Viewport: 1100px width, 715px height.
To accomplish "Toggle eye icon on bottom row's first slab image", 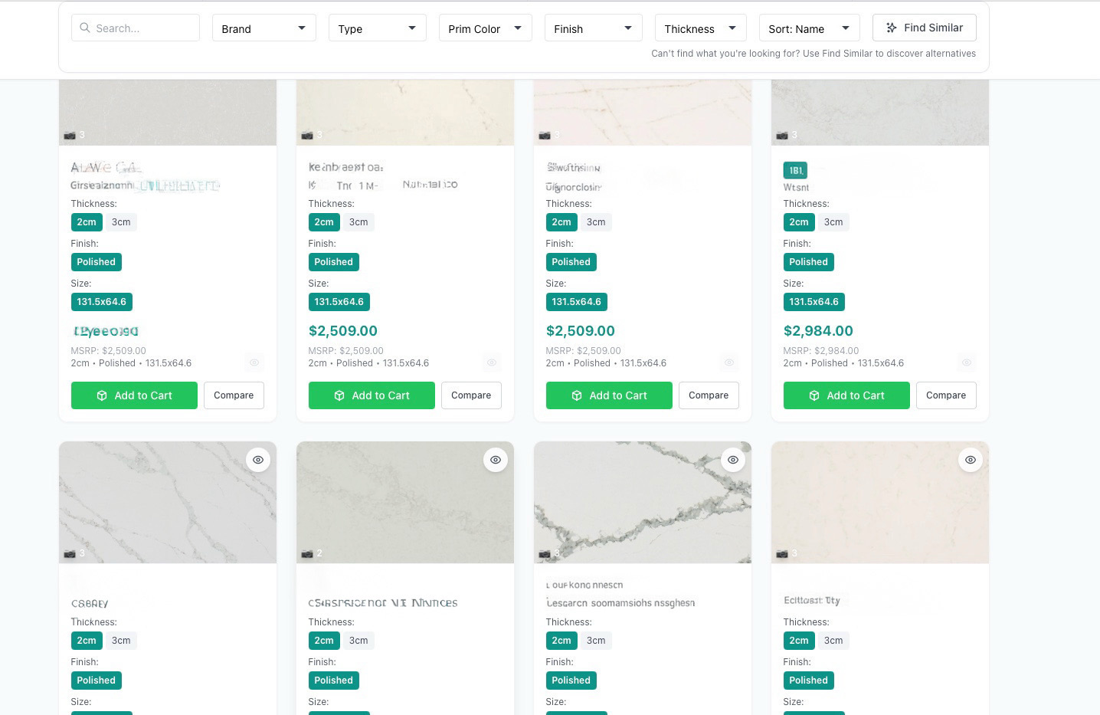I will pyautogui.click(x=258, y=460).
